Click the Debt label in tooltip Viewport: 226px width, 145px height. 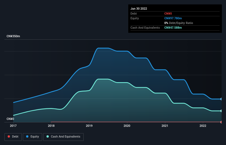tap(134, 14)
